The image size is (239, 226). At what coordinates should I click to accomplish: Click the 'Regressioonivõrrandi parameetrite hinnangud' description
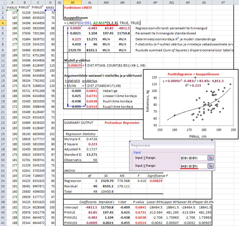(x=171, y=28)
